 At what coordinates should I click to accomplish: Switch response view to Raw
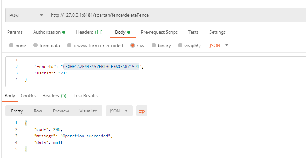[38, 111]
